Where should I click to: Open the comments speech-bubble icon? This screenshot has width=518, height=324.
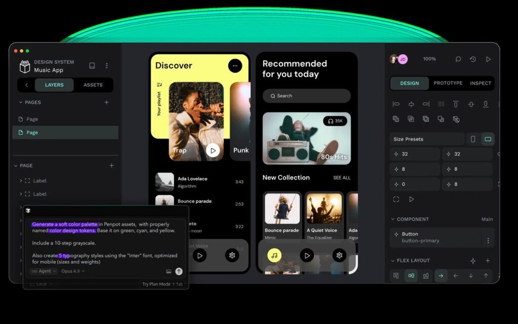(x=458, y=59)
